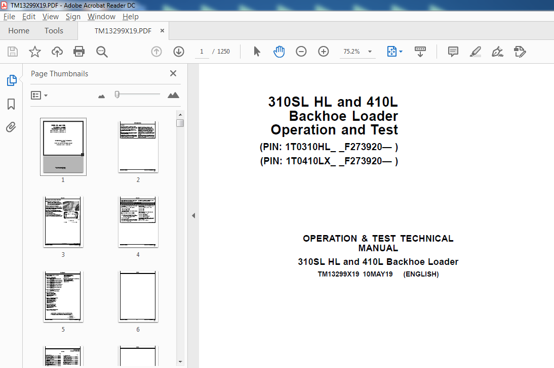Screen dimensions: 554x368
Task: Open the View menu
Action: (x=51, y=17)
